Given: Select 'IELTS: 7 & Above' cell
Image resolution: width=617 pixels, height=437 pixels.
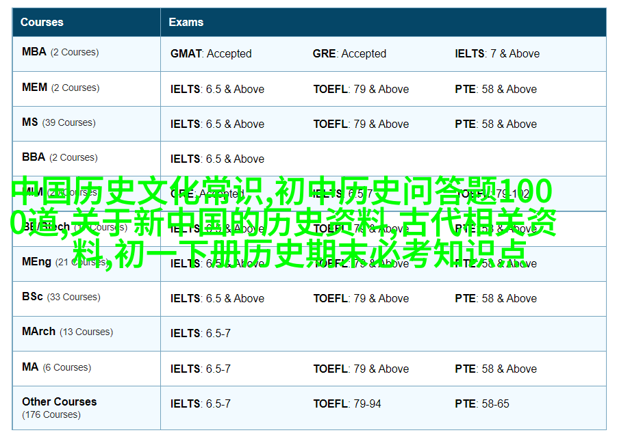Looking at the screenshot, I should pos(497,53).
